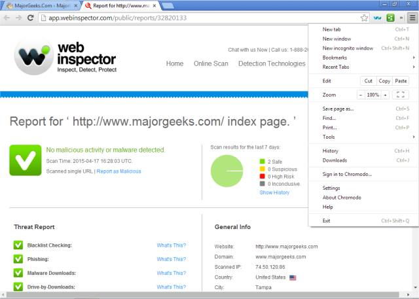Open Downloads from the menu

click(x=363, y=160)
